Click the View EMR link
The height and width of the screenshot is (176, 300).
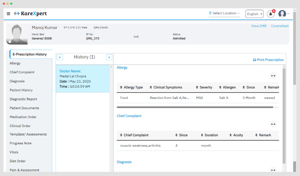(x=259, y=26)
